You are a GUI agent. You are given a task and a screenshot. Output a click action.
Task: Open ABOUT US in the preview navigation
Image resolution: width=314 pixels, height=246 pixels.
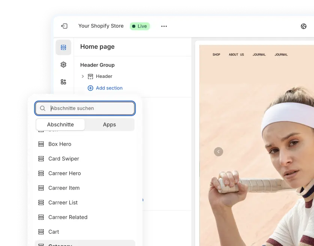click(x=236, y=55)
